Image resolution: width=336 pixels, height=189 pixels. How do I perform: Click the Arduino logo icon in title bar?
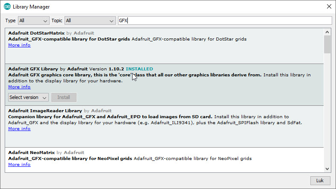pyautogui.click(x=7, y=7)
